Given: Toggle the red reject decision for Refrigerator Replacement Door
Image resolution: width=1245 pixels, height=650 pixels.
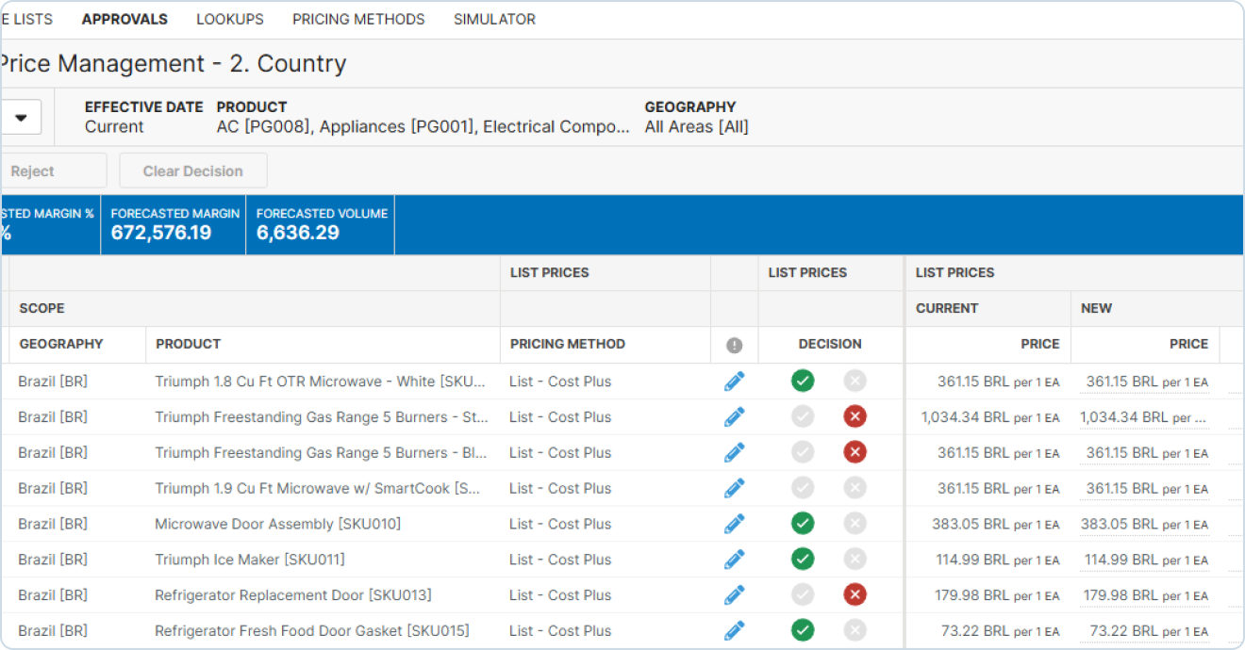Looking at the screenshot, I should pos(855,595).
